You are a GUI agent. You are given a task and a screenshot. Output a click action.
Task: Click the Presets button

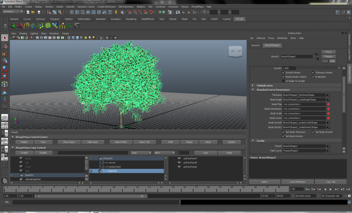tap(329, 57)
